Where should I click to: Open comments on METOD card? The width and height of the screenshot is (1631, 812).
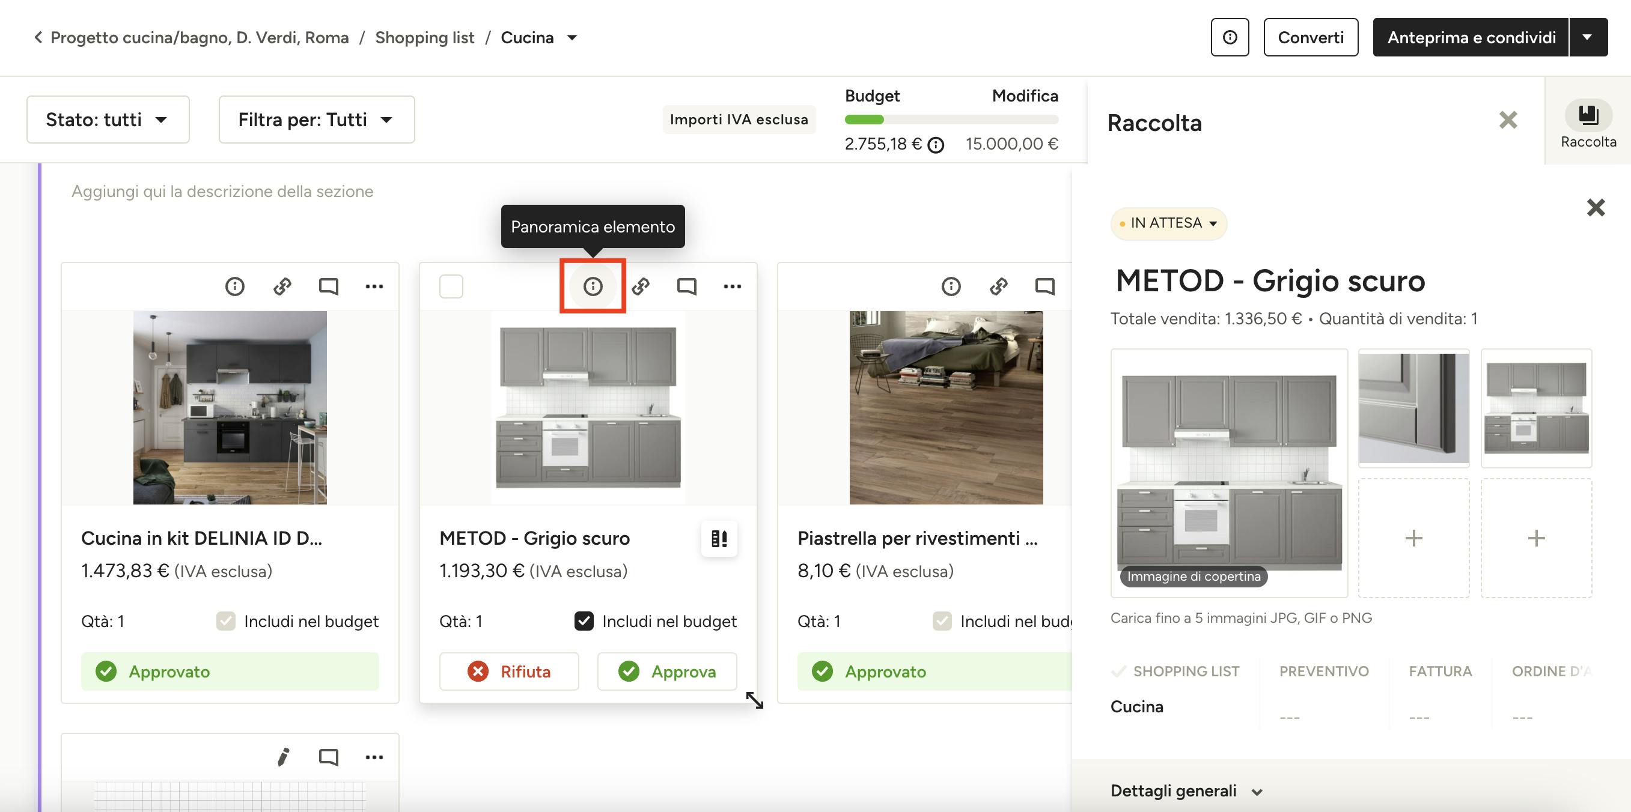[686, 286]
